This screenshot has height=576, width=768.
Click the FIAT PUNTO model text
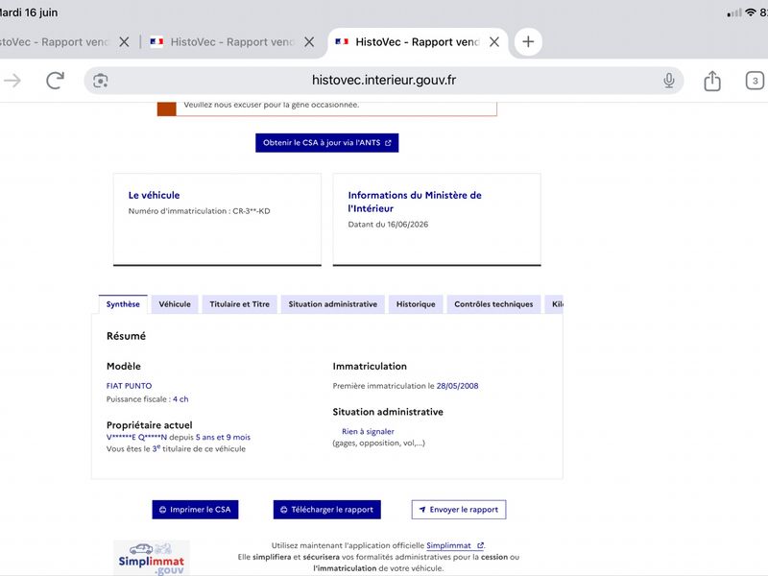pyautogui.click(x=129, y=386)
